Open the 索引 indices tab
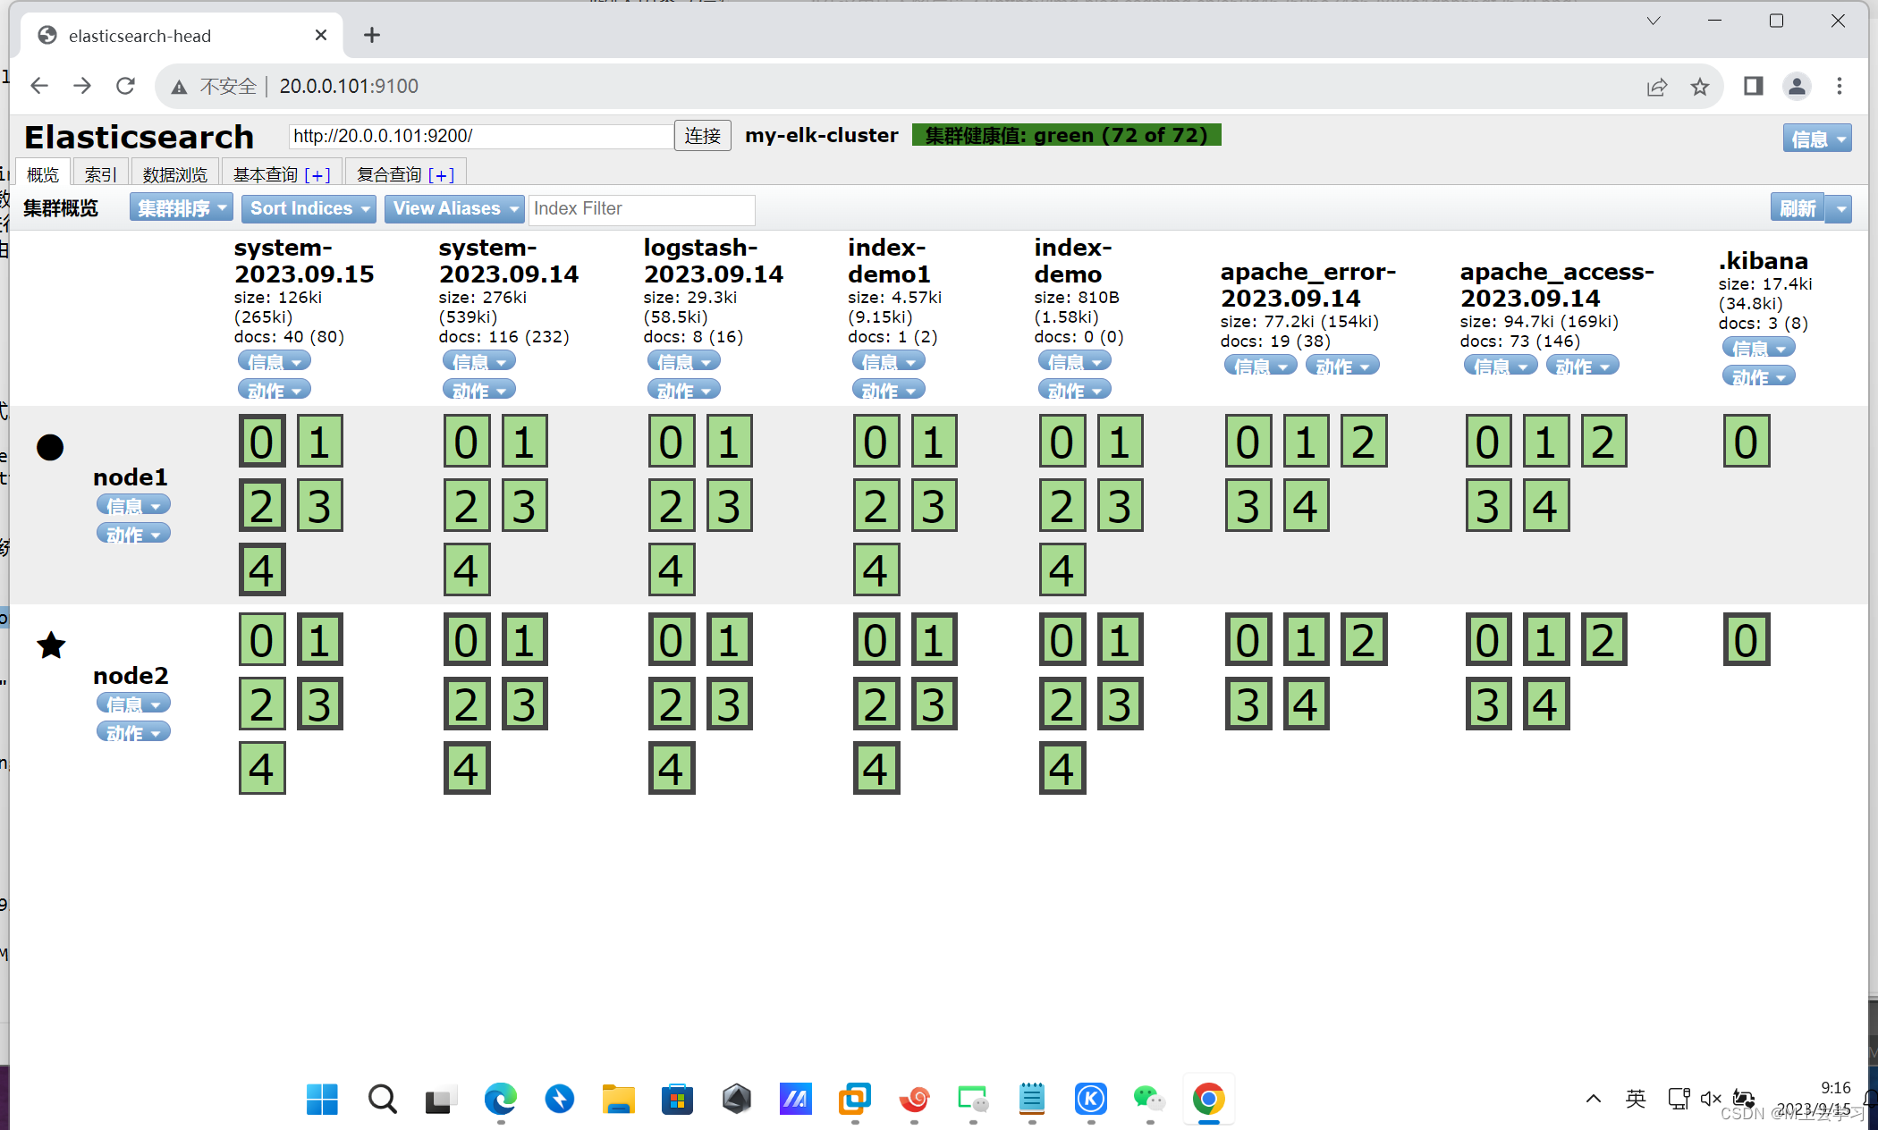Image resolution: width=1878 pixels, height=1130 pixels. (x=100, y=174)
